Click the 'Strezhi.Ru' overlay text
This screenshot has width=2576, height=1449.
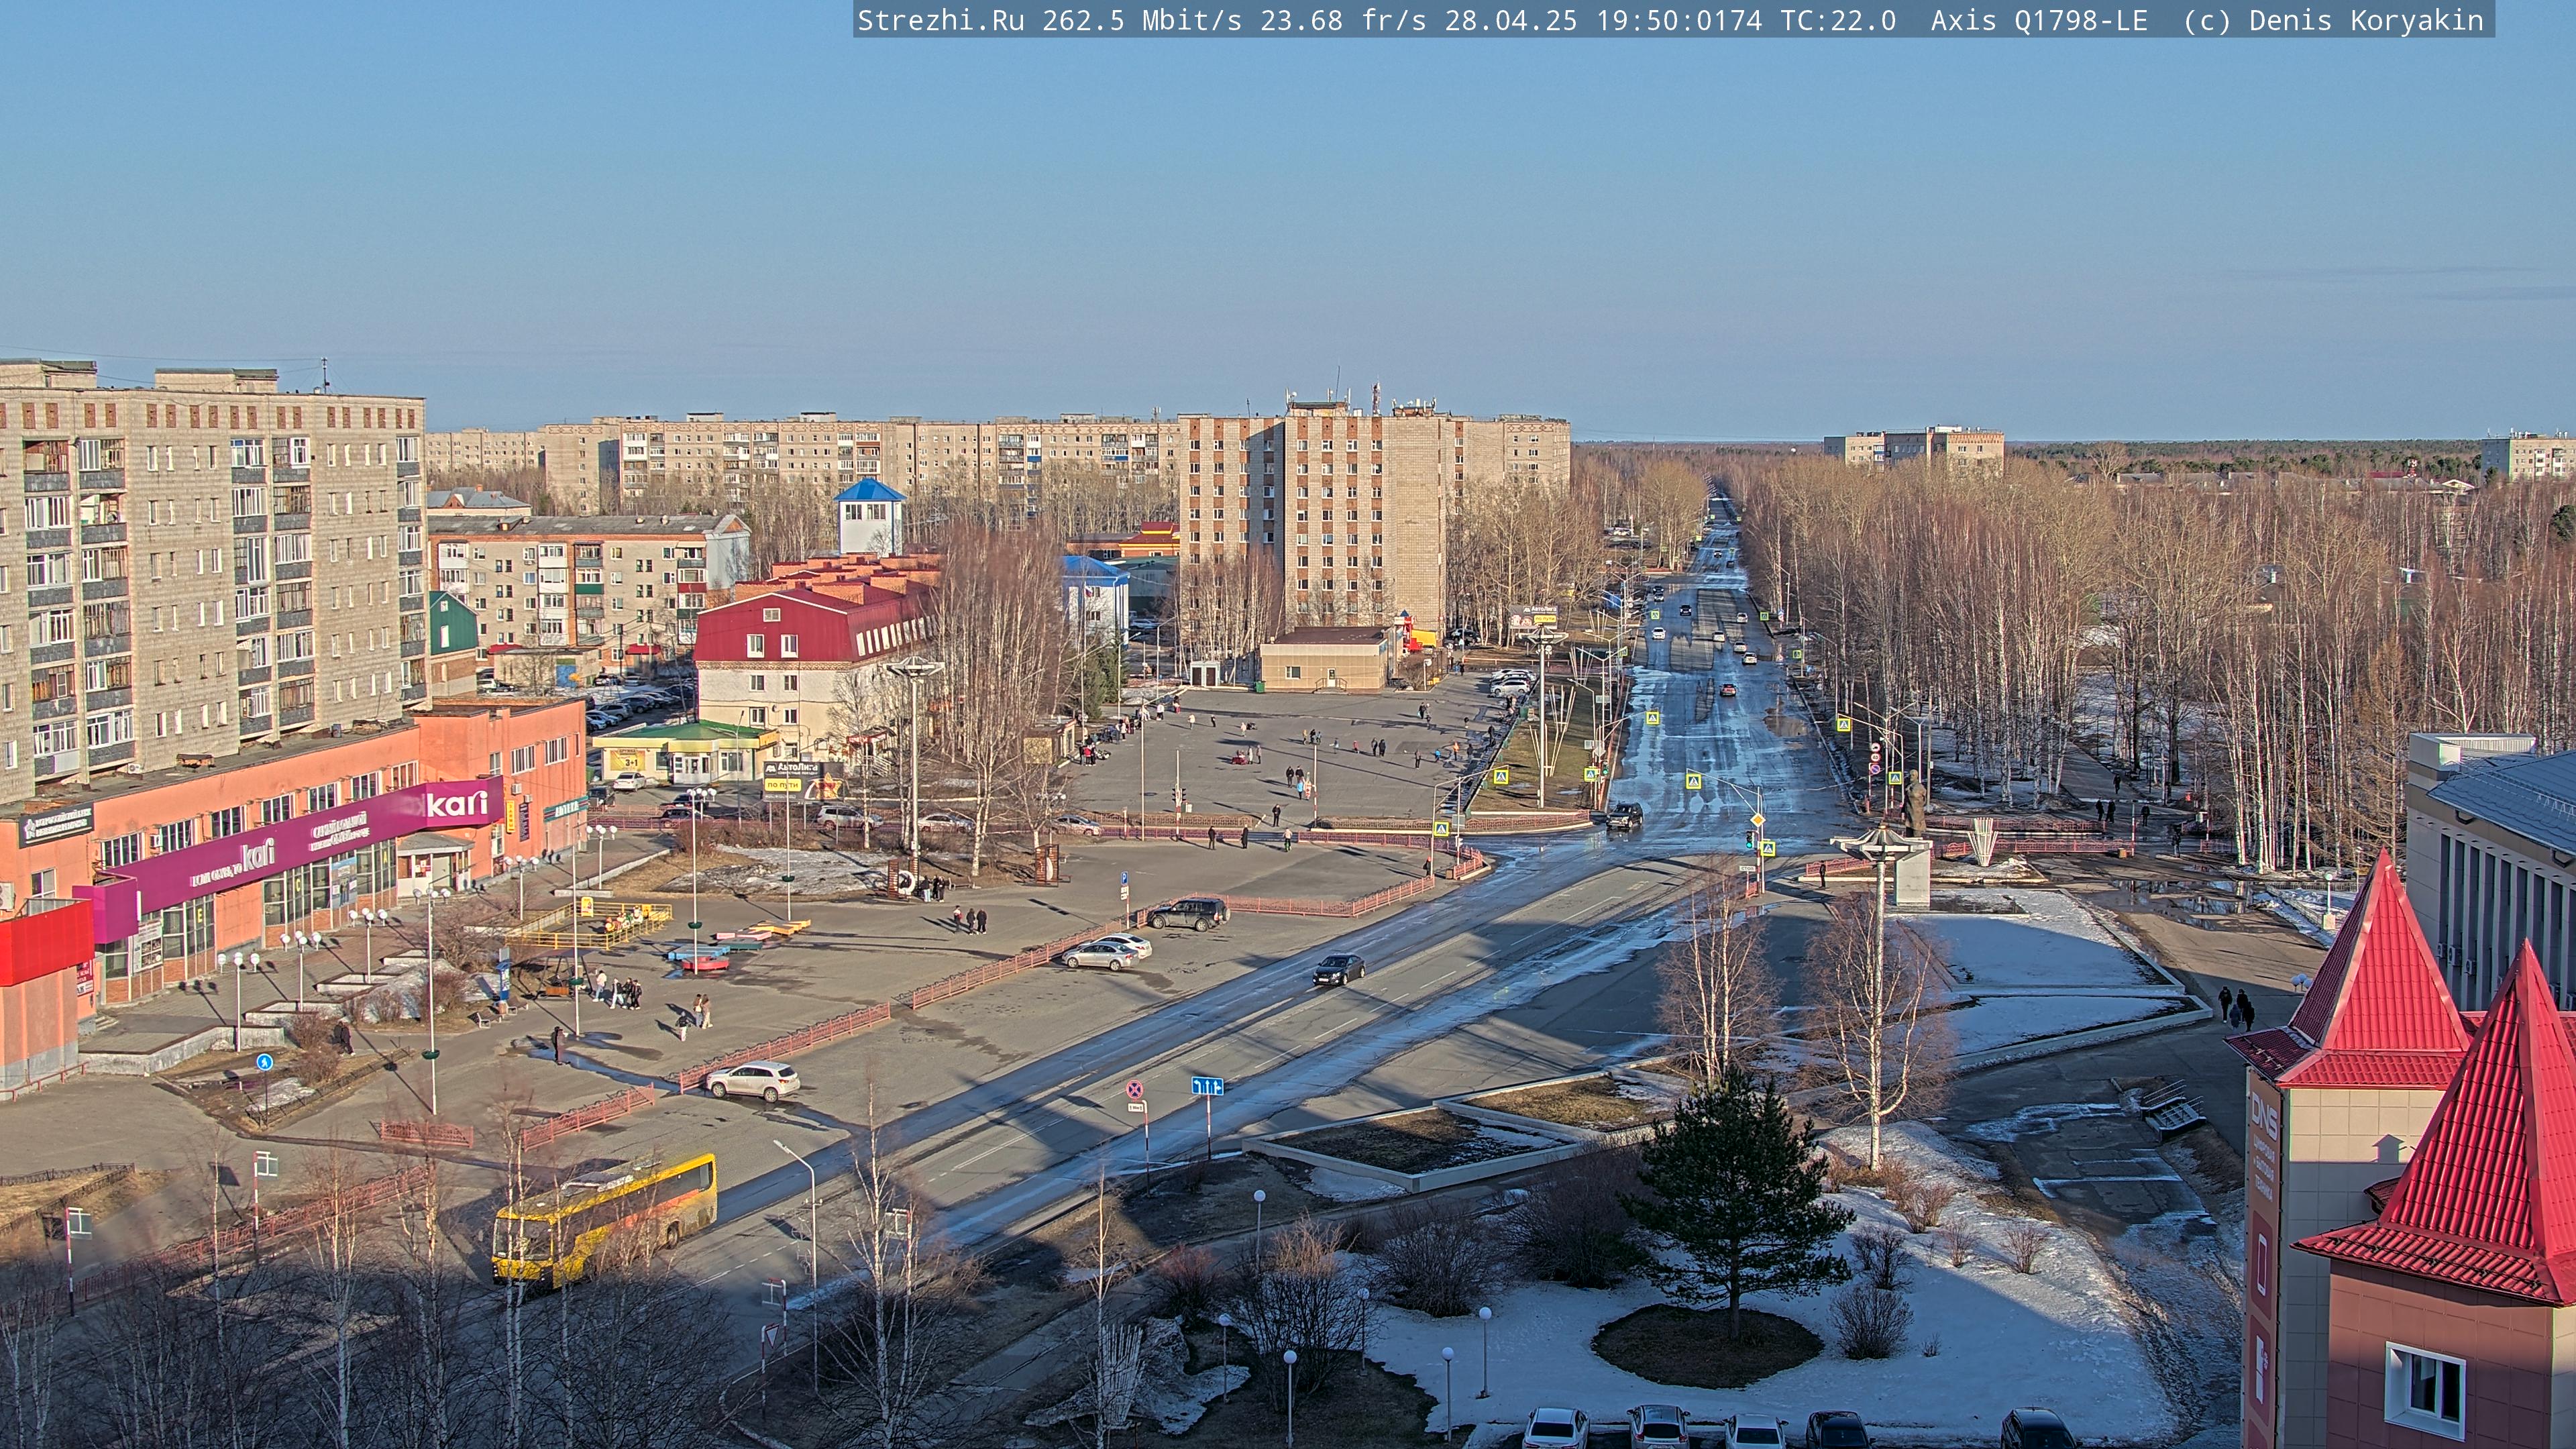[941, 20]
